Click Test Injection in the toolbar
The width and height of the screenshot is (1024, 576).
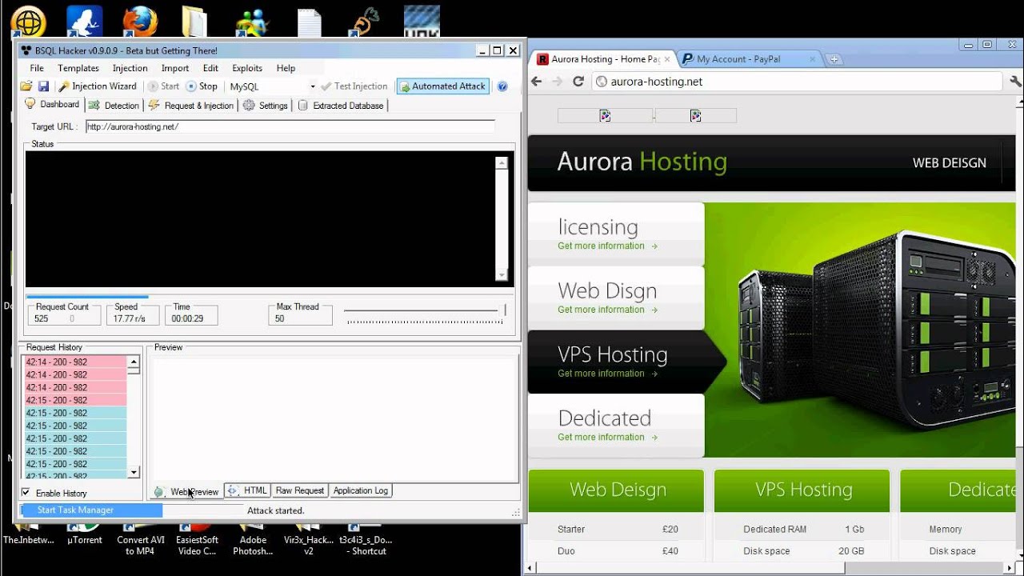354,86
